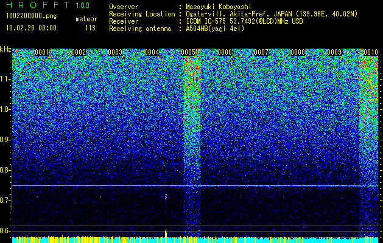Image resolution: width=383 pixels, height=243 pixels.
Task: Click time marker 0010
Action: click(371, 52)
